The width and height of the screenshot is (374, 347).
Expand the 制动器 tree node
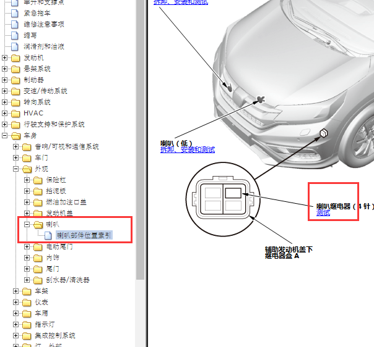4,80
